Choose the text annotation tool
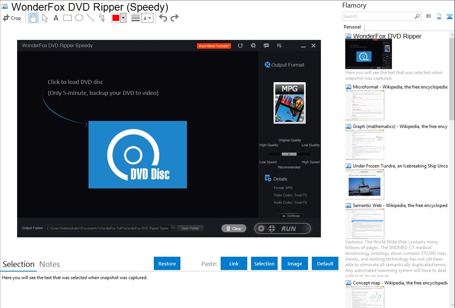Screen dimensions: 455x308 click(x=56, y=18)
